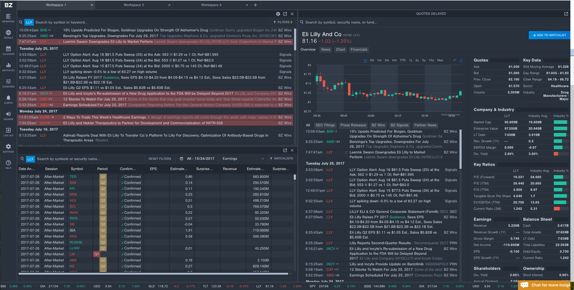The image size is (574, 290).
Task: Click the newsfeed search magnifier icon
Action: (21, 22)
